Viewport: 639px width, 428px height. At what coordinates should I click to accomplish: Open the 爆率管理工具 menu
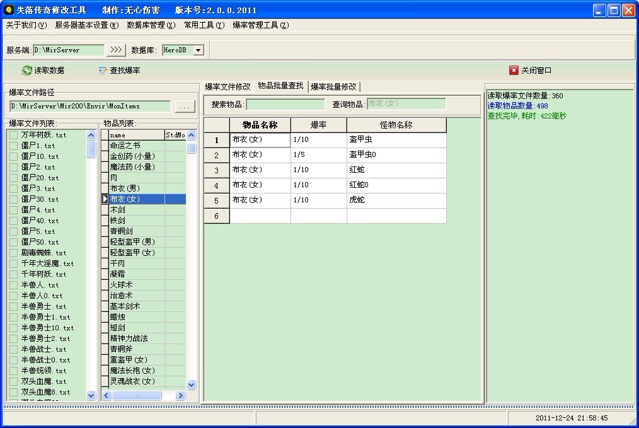pyautogui.click(x=260, y=25)
